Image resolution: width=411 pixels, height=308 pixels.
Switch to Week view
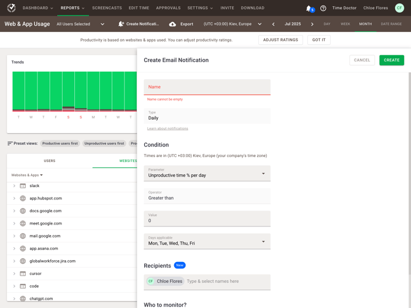pos(345,24)
